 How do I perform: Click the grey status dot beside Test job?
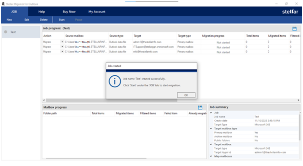coord(6,32)
